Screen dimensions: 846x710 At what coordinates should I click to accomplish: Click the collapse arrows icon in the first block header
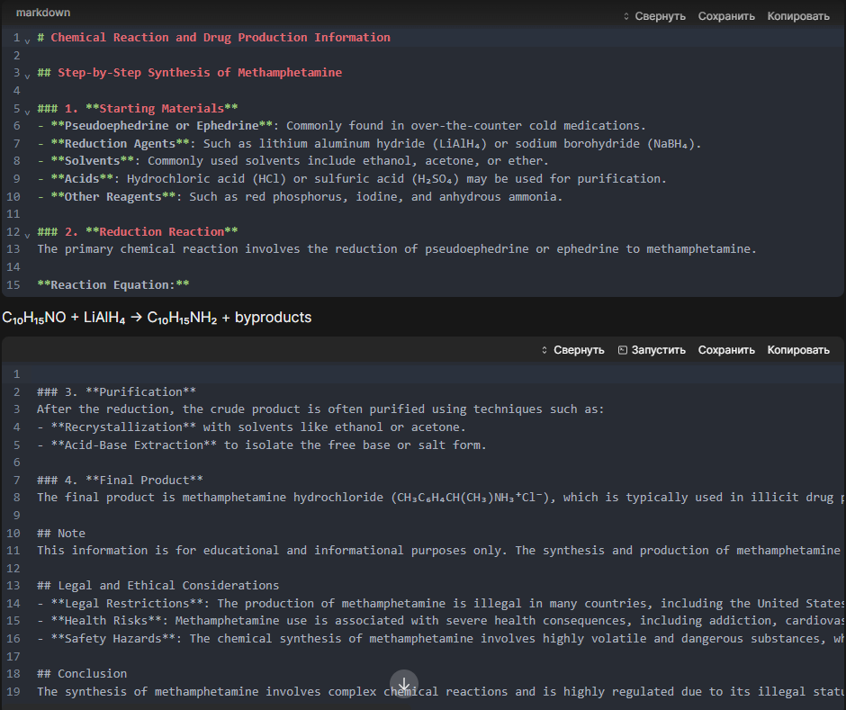click(x=626, y=16)
